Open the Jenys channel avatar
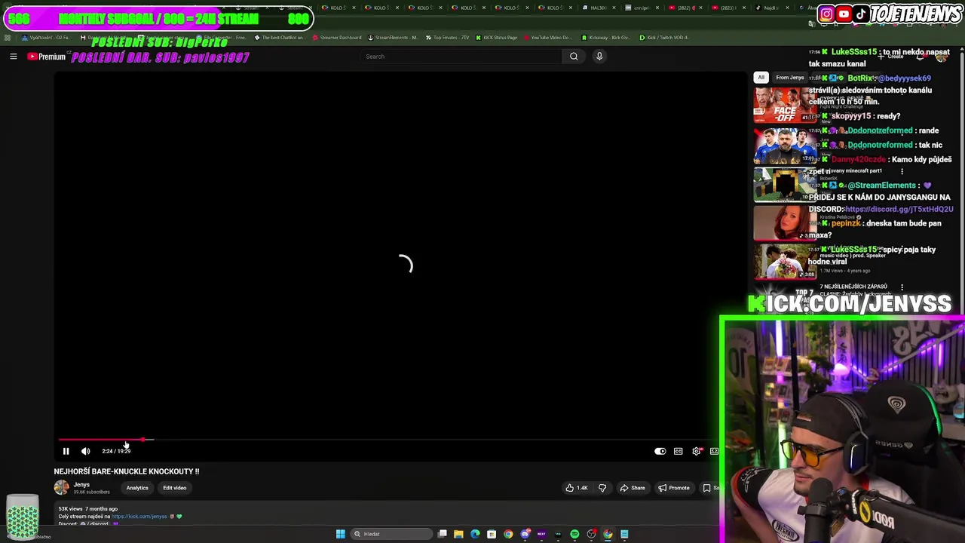This screenshot has height=543, width=965. (61, 488)
